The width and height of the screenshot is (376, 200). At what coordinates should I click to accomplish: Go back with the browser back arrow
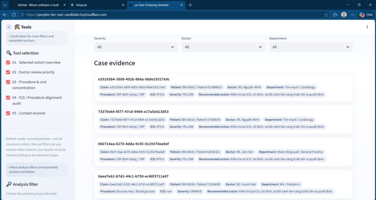[5, 14]
